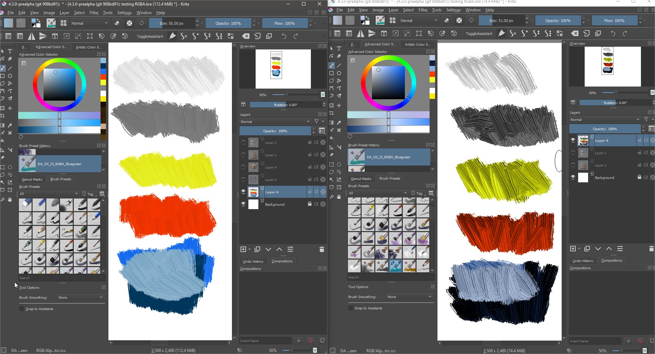Click the Flow 100% slider in left toolbar
This screenshot has width=655, height=354.
[284, 23]
